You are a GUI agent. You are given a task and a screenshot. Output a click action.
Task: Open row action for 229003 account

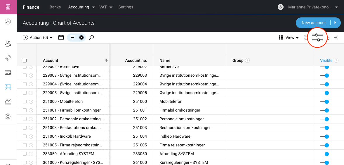pos(31,75)
